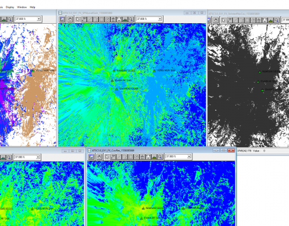The height and width of the screenshot is (226, 289).
Task: Expand zoom percentage dropdown in SFNLevelGain window
Action: tap(159, 19)
